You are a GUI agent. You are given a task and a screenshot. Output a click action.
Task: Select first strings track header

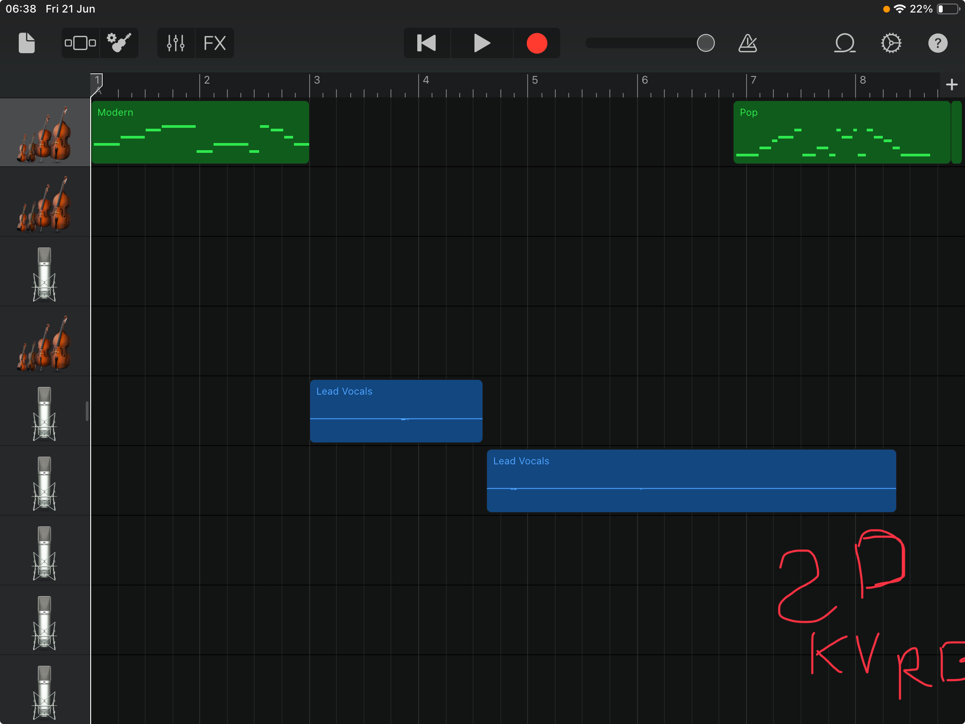(x=45, y=133)
